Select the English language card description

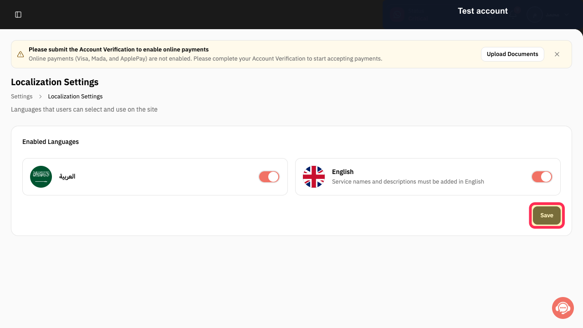pyautogui.click(x=408, y=182)
